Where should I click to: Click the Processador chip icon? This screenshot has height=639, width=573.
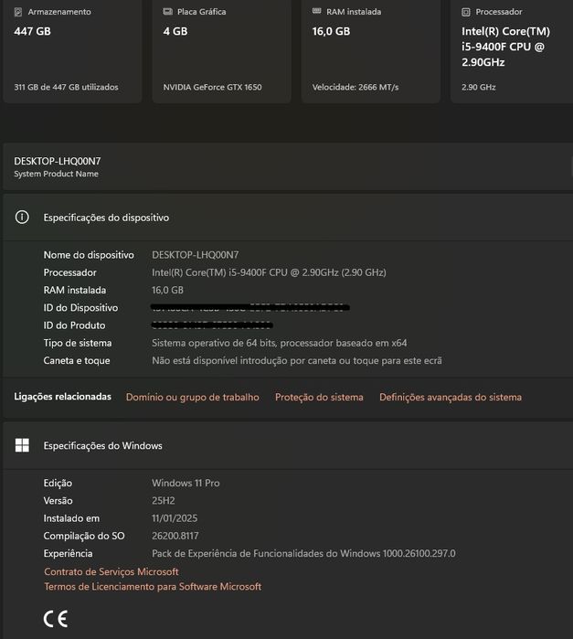coord(466,12)
